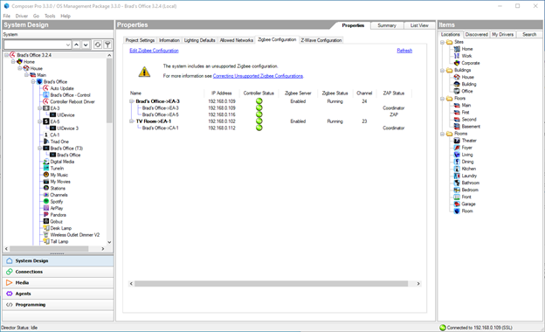This screenshot has height=332, width=545.
Task: Select the Stations item
Action: 58,188
